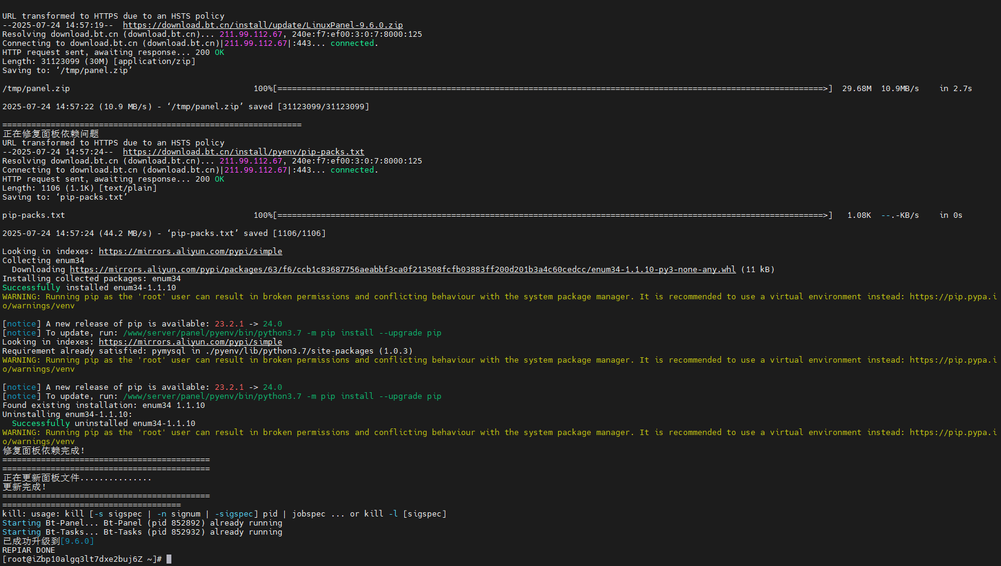1001x566 pixels.
Task: Open the LinuxPanel-9.6.0.zip download URL
Action: pyautogui.click(x=262, y=25)
